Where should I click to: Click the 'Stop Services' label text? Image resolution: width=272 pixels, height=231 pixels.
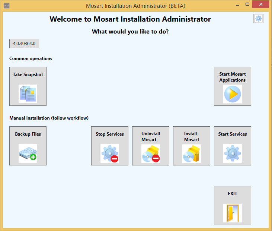tap(110, 134)
